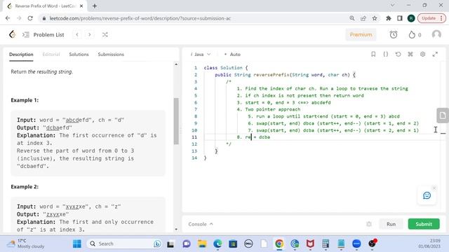
Task: Bookmark this page with star icon
Action: (x=375, y=18)
